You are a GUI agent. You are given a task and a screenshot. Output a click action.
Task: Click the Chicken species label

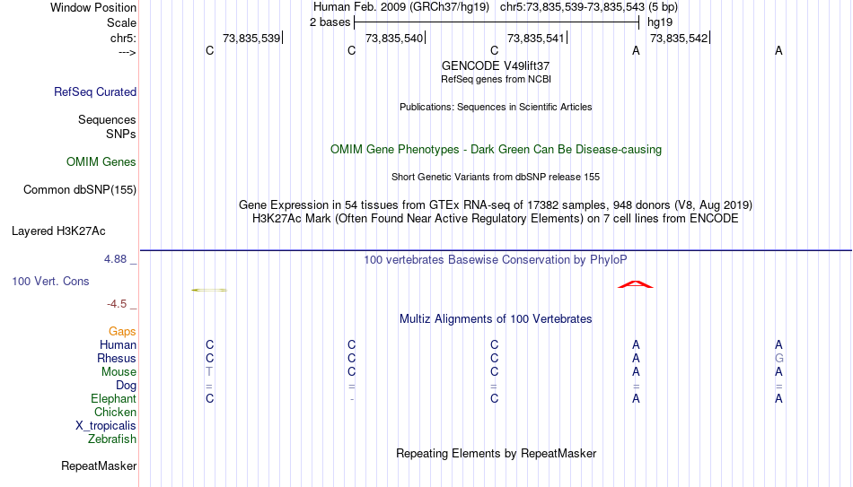click(x=115, y=412)
